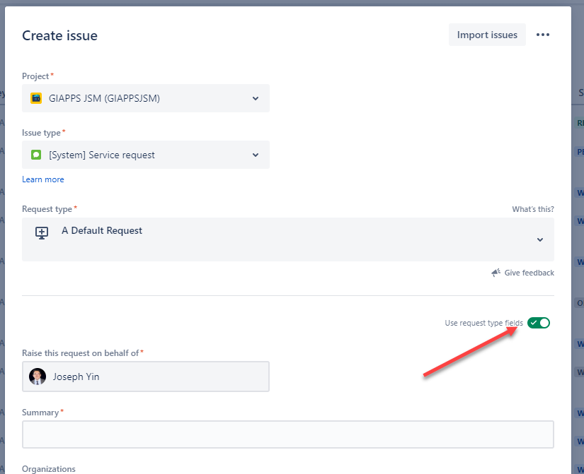
Task: Click the green Service request type icon
Action: (36, 155)
